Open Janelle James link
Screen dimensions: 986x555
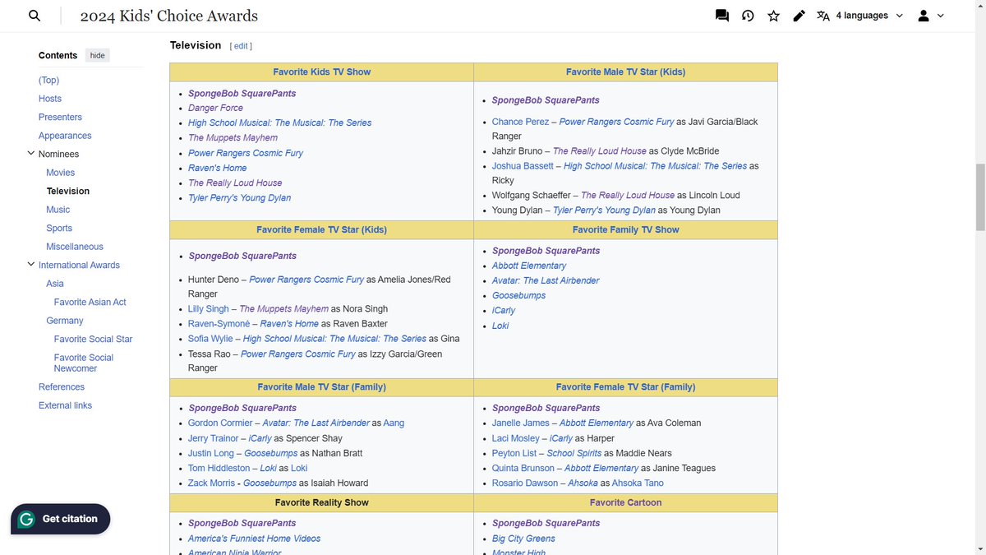520,423
